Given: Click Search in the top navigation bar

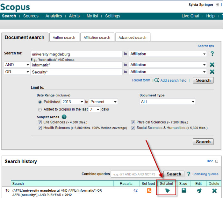Looking at the screenshot, I should (x=9, y=16).
